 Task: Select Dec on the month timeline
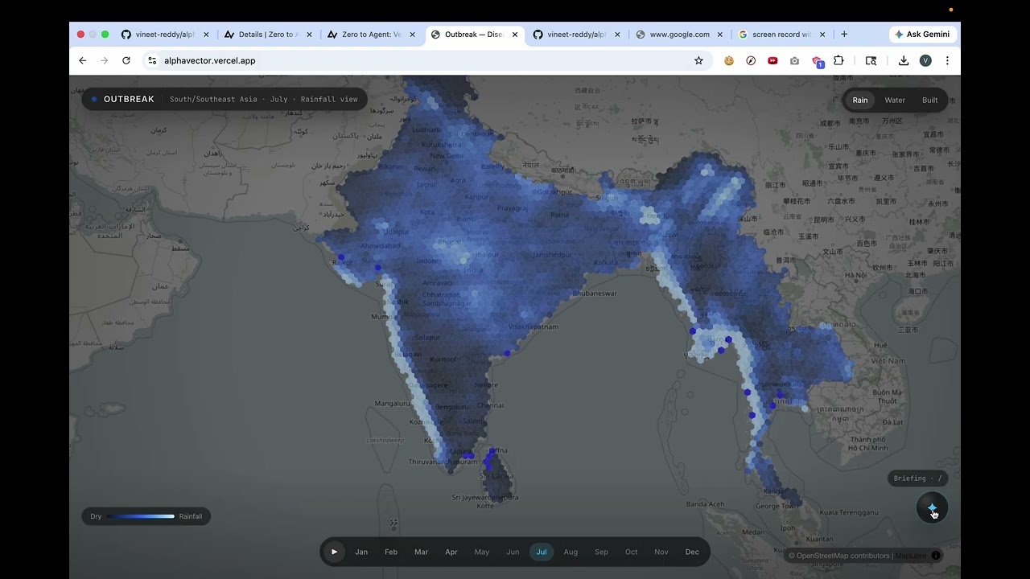tap(692, 552)
